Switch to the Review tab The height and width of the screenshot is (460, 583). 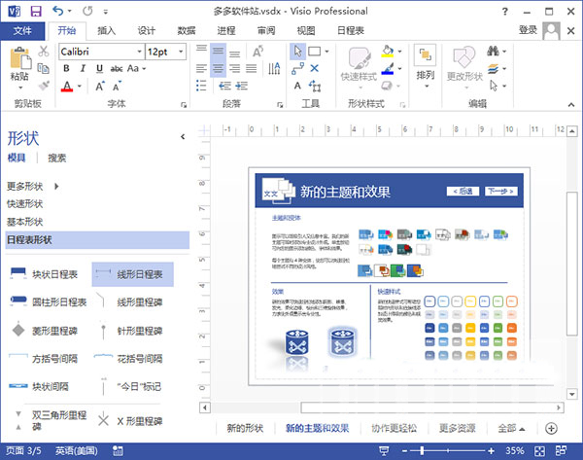pos(266,31)
